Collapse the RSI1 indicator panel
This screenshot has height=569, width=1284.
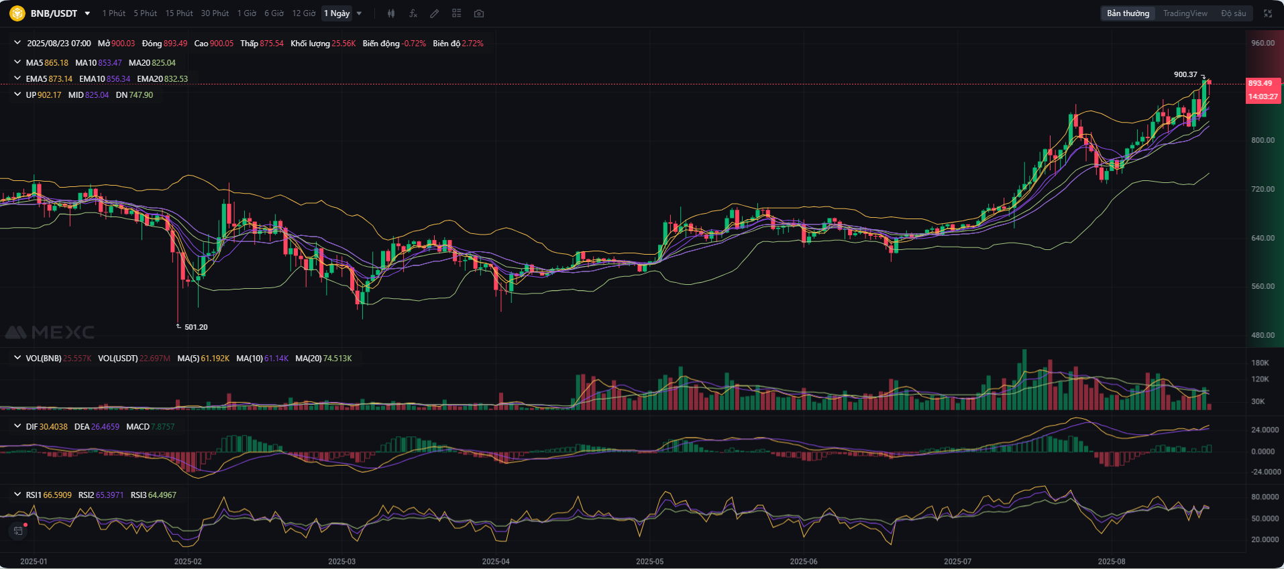(x=17, y=495)
